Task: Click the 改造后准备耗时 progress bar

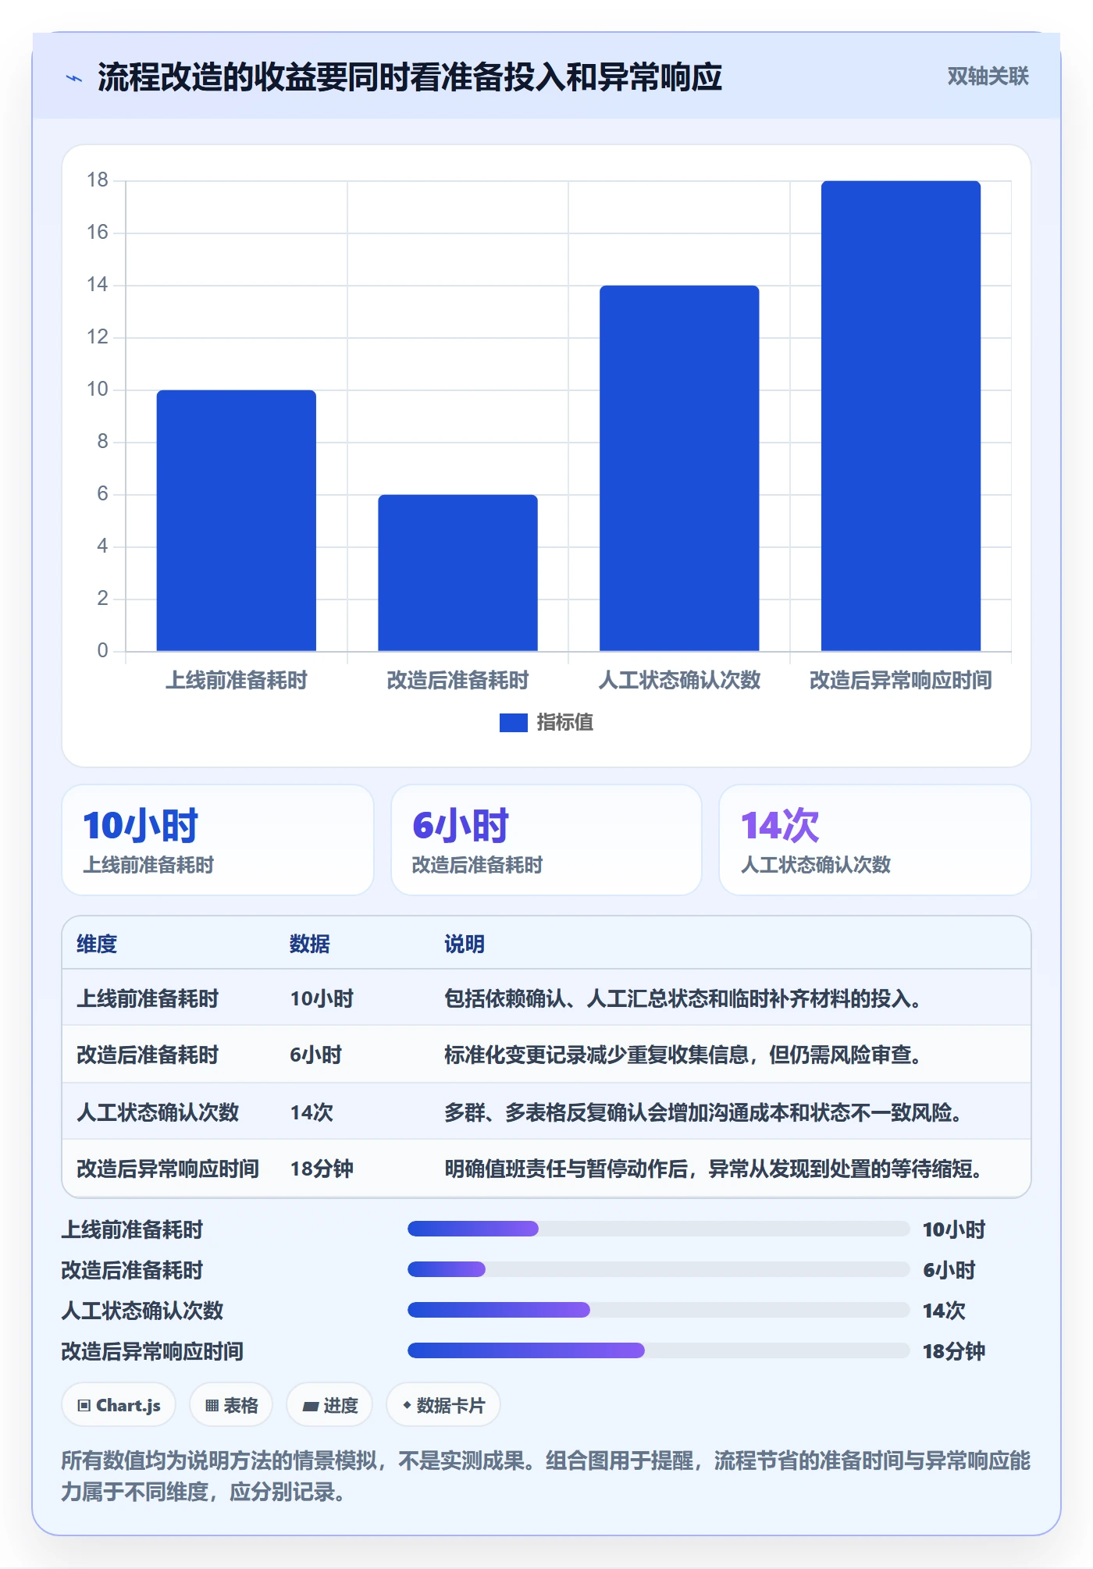Action: pyautogui.click(x=658, y=1269)
